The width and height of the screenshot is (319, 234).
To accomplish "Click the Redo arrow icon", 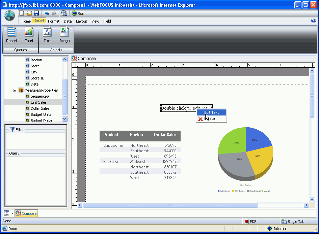I will (54, 13).
